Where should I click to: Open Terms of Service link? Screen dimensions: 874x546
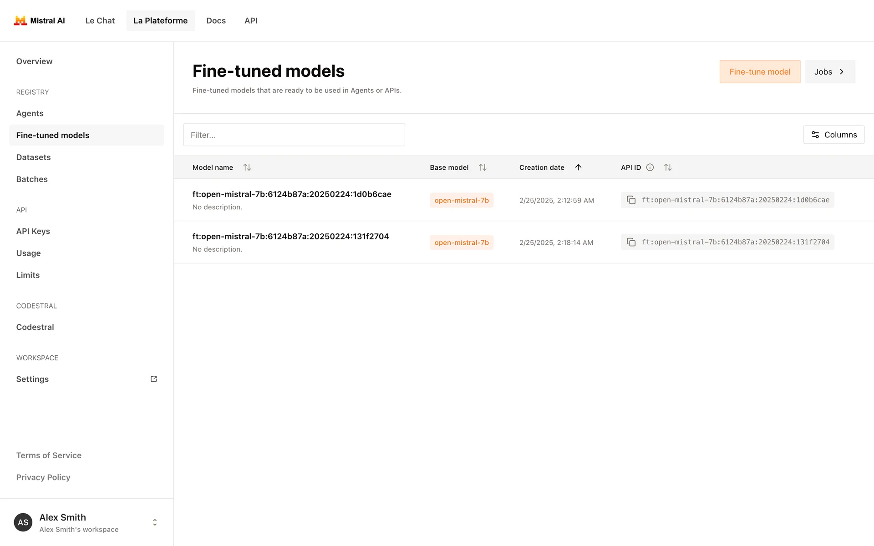tap(49, 455)
